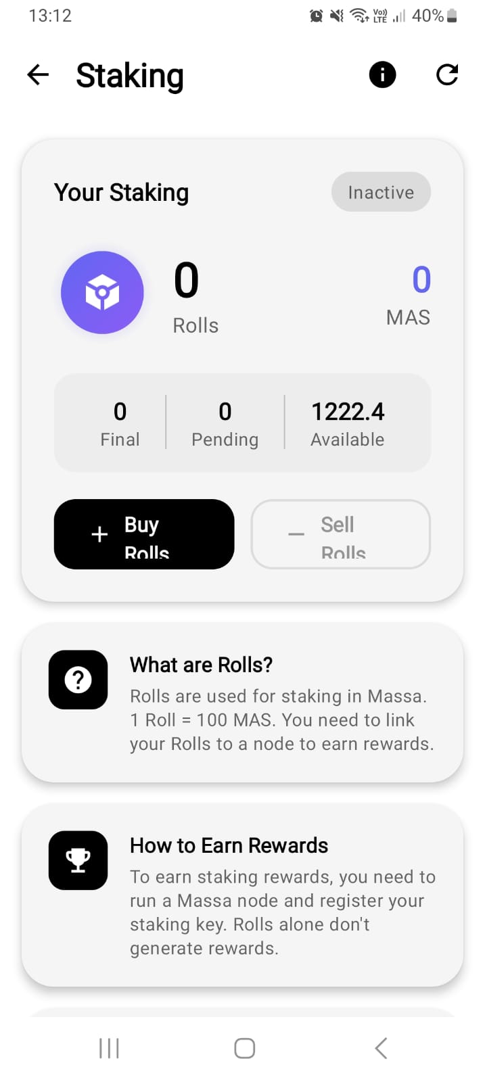Select the Pending rolls counter
This screenshot has width=485, height=1082.
[225, 423]
